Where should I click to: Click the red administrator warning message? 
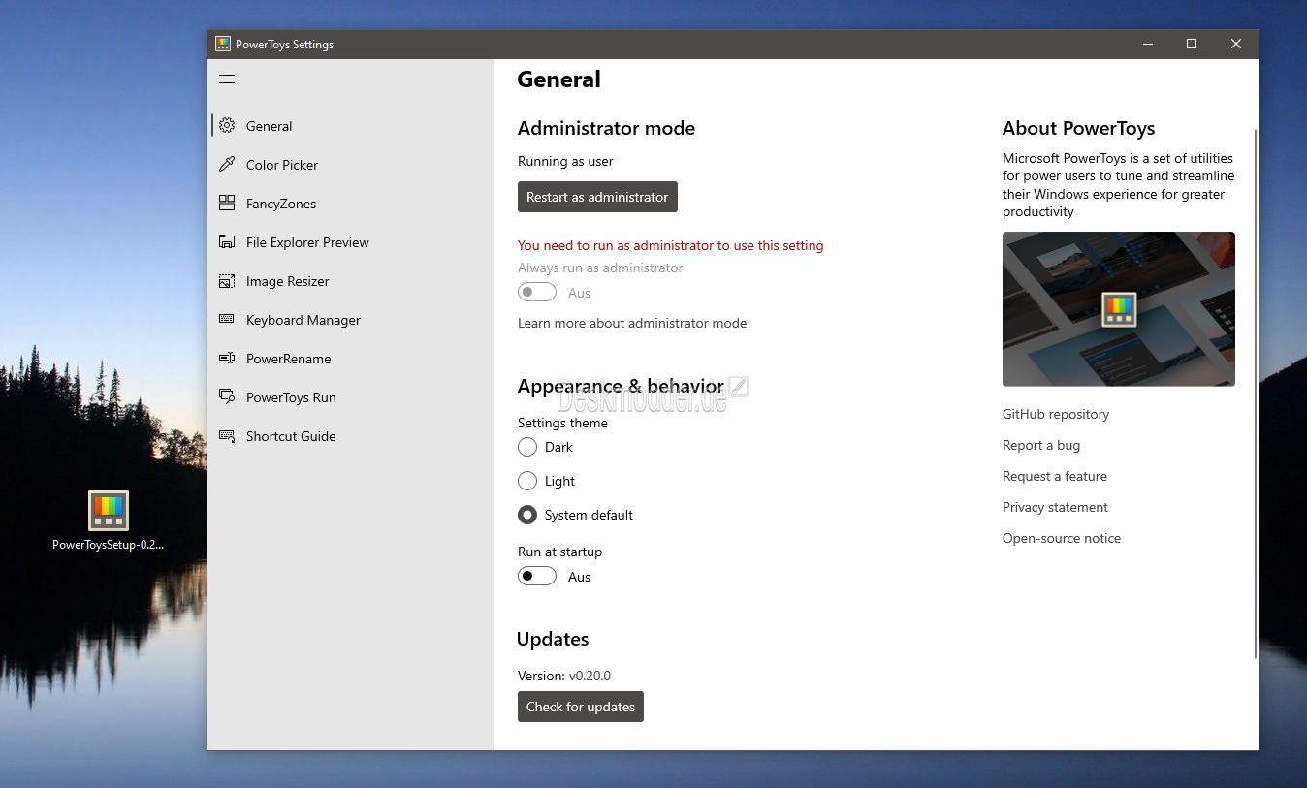[671, 245]
